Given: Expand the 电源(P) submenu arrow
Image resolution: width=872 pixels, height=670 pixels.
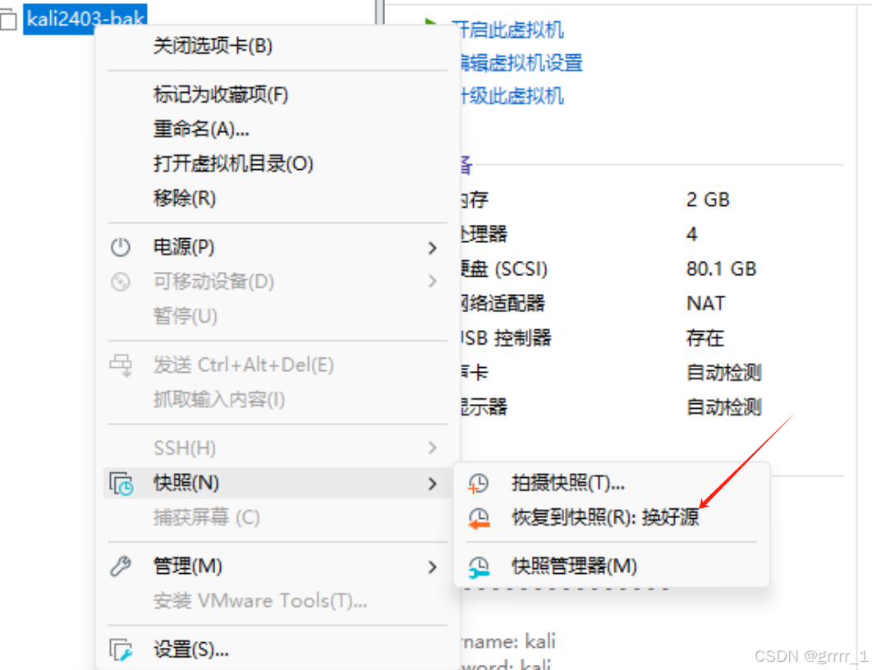Looking at the screenshot, I should point(433,248).
